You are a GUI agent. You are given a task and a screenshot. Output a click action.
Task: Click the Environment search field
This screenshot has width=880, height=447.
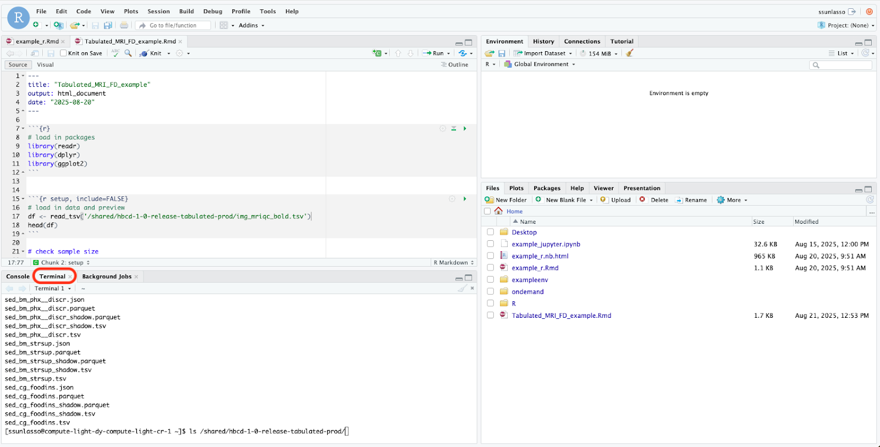point(840,65)
